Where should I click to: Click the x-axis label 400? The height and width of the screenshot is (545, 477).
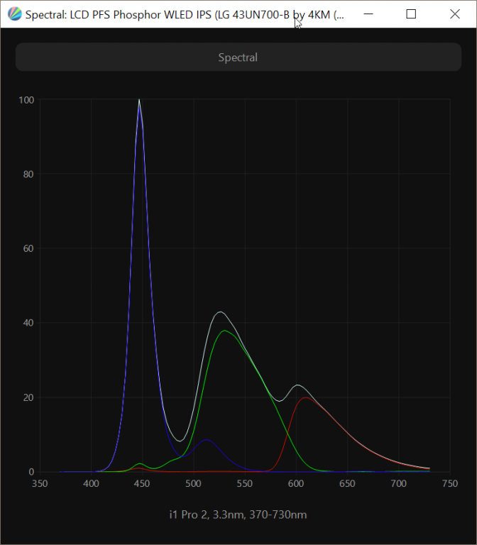point(91,483)
